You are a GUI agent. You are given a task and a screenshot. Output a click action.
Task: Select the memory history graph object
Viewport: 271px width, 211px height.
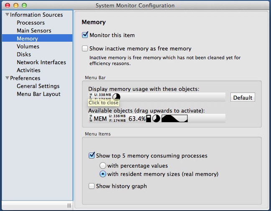[174, 119]
